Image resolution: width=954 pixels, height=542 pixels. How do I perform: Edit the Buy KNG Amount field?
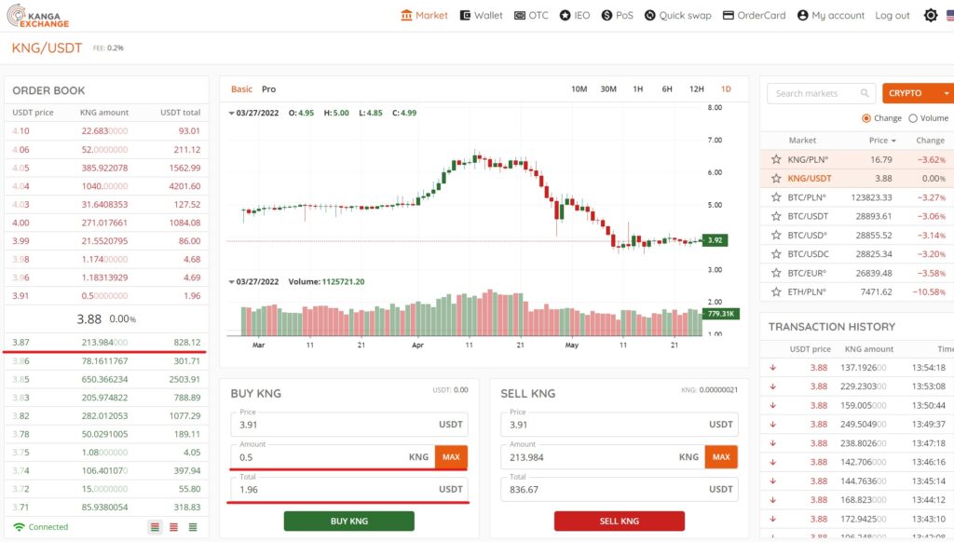coord(333,457)
